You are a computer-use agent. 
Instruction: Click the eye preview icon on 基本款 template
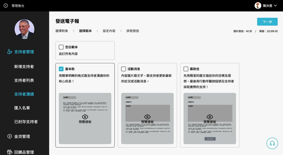[x=85, y=117]
